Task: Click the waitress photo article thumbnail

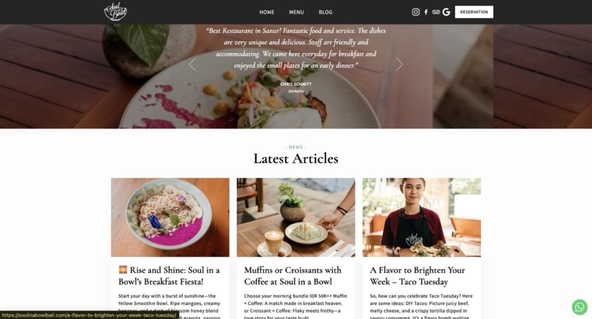Action: pos(421,217)
